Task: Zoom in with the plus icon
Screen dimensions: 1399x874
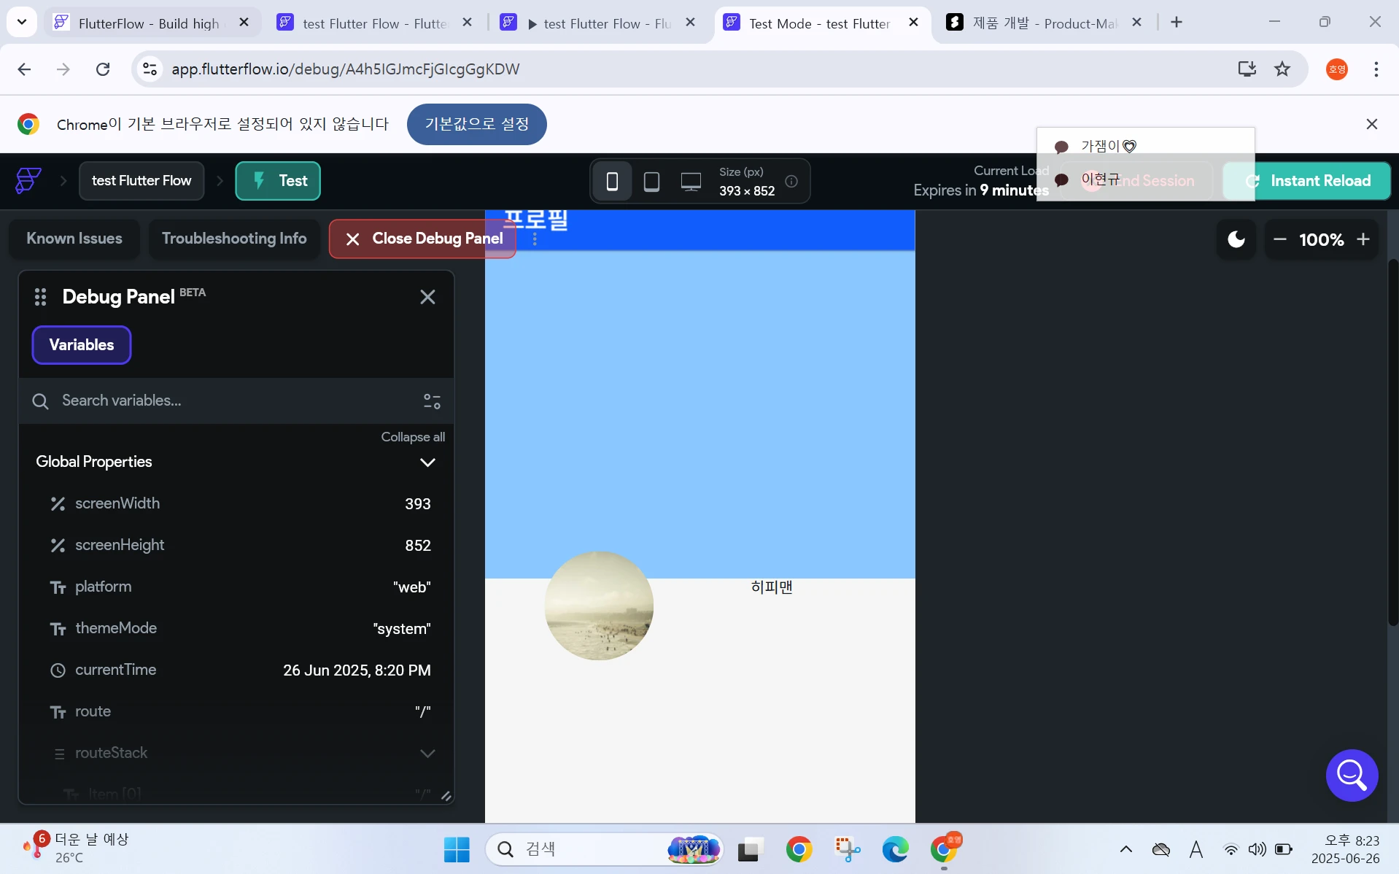Action: click(1363, 239)
